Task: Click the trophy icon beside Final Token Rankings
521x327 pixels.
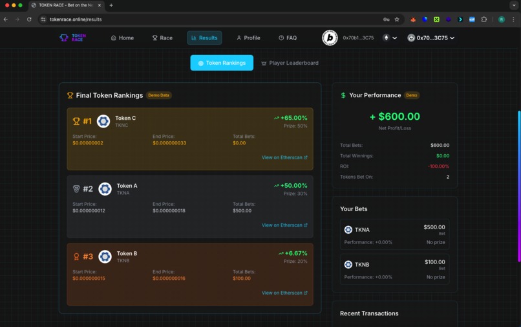Action: tap(70, 95)
